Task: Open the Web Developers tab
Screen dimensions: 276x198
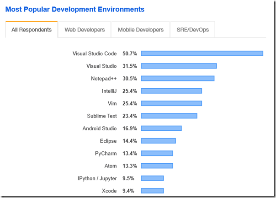Action: pyautogui.click(x=85, y=30)
